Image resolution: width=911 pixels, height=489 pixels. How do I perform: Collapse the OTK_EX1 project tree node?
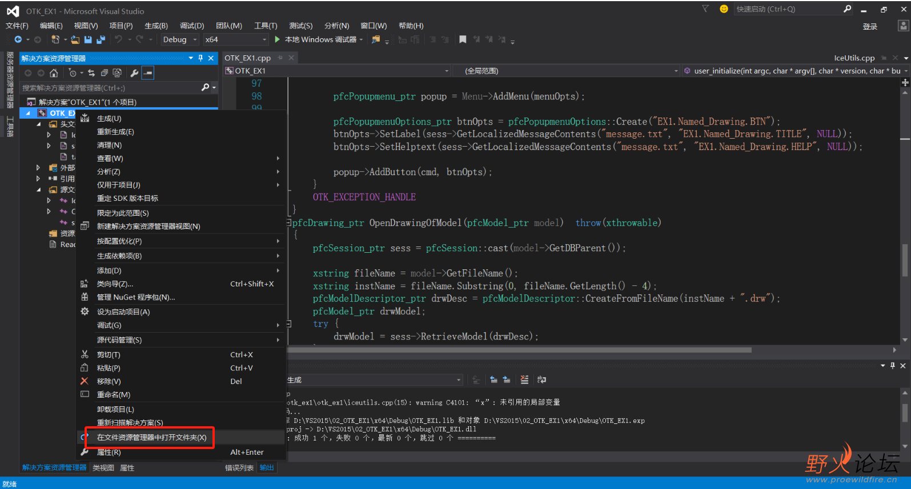tap(28, 113)
